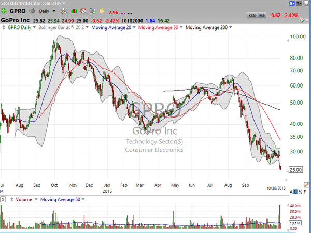This screenshot has height=233, width=311.
Task: Click the red 2.96 value in toolbar
Action: pos(114,13)
